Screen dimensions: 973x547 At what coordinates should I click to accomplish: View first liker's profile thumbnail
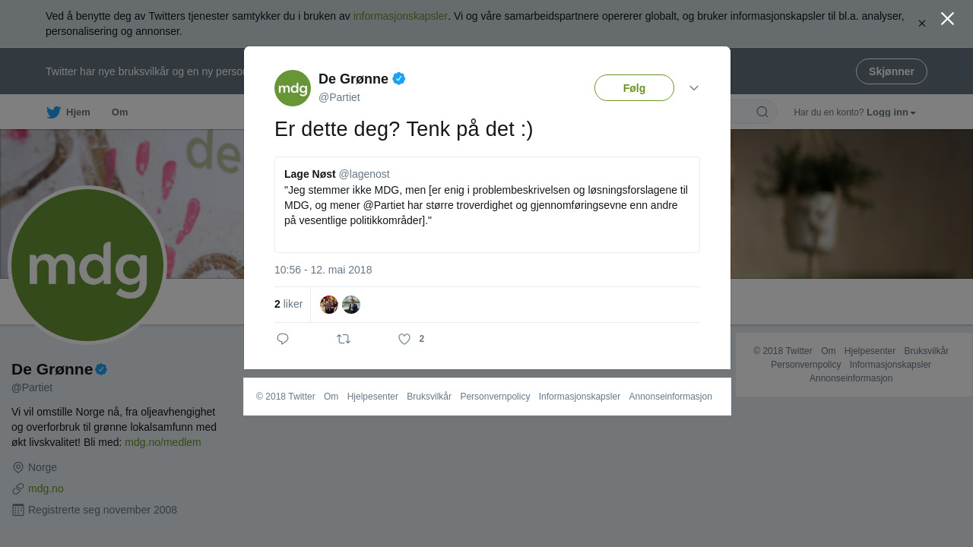click(329, 305)
